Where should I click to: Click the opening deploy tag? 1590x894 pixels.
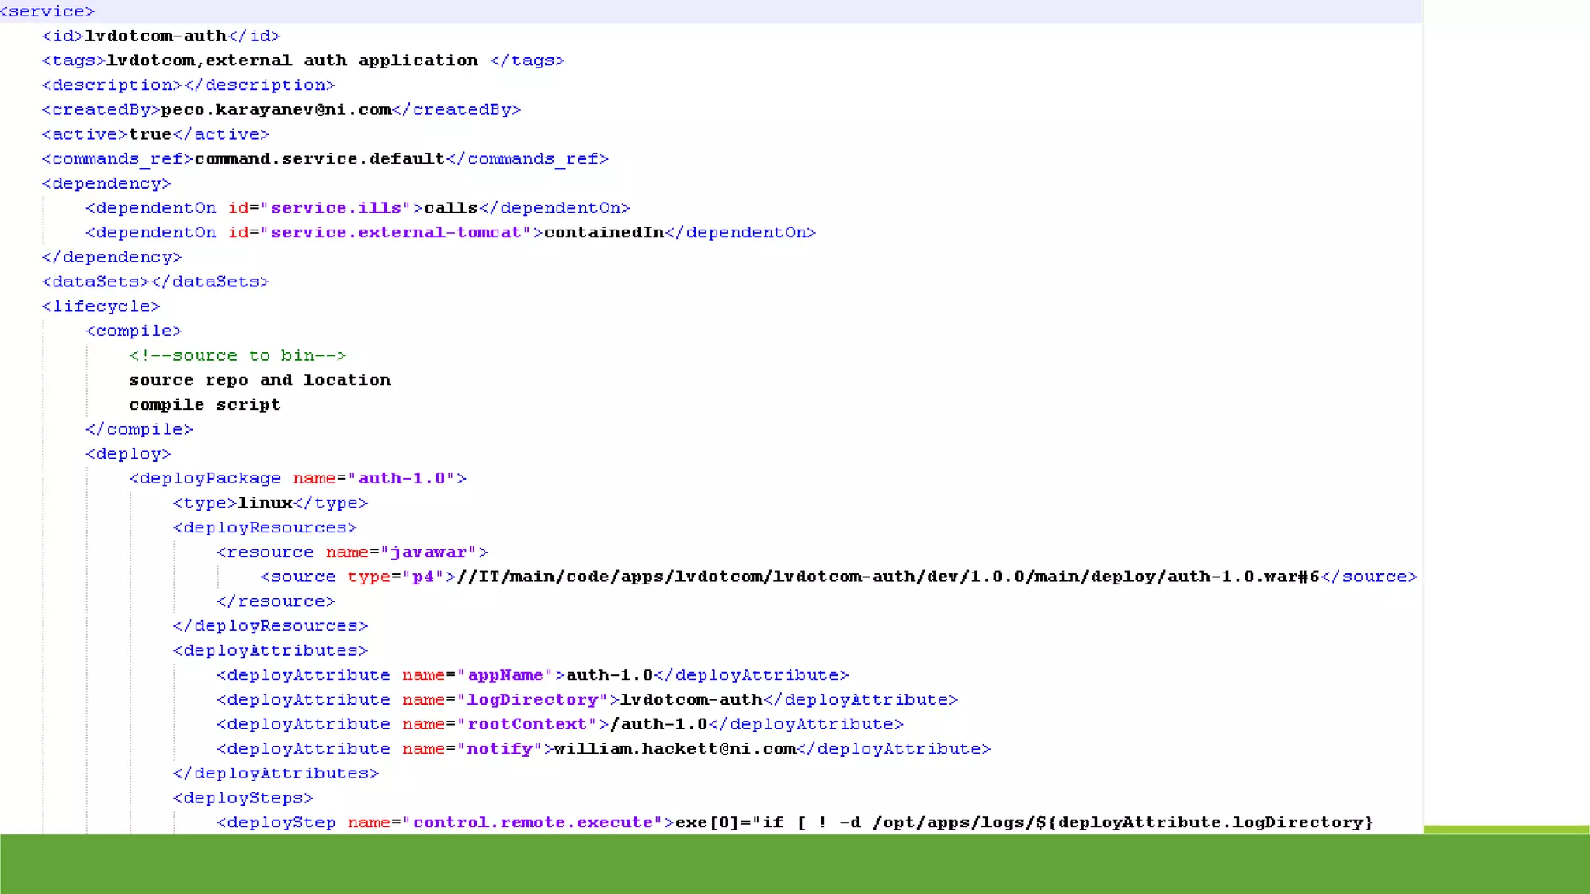click(x=128, y=454)
